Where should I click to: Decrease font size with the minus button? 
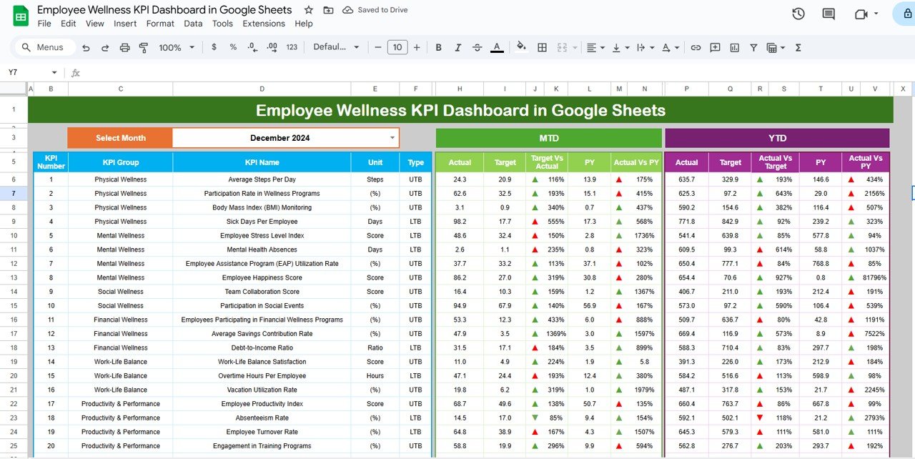377,47
